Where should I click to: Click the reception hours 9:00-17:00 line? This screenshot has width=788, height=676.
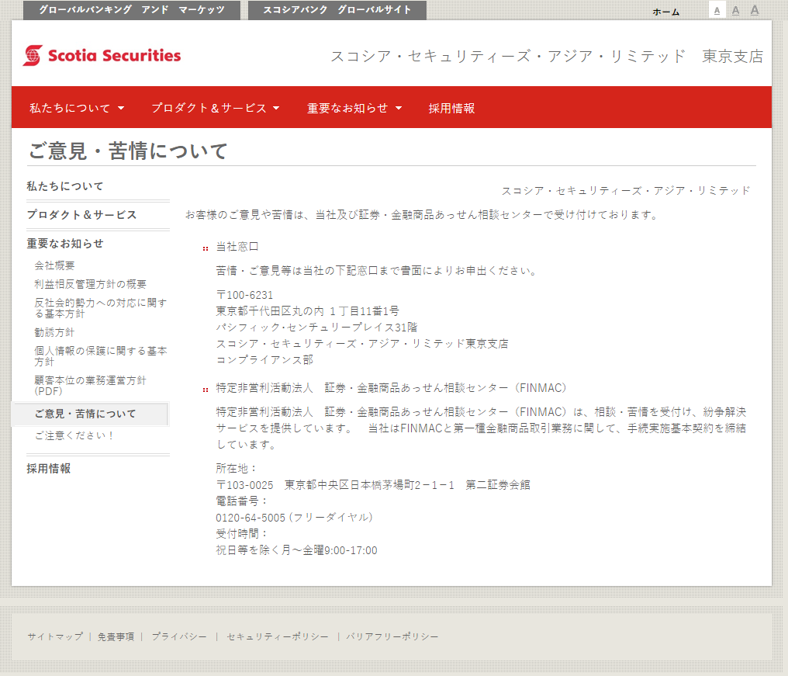[x=296, y=549]
